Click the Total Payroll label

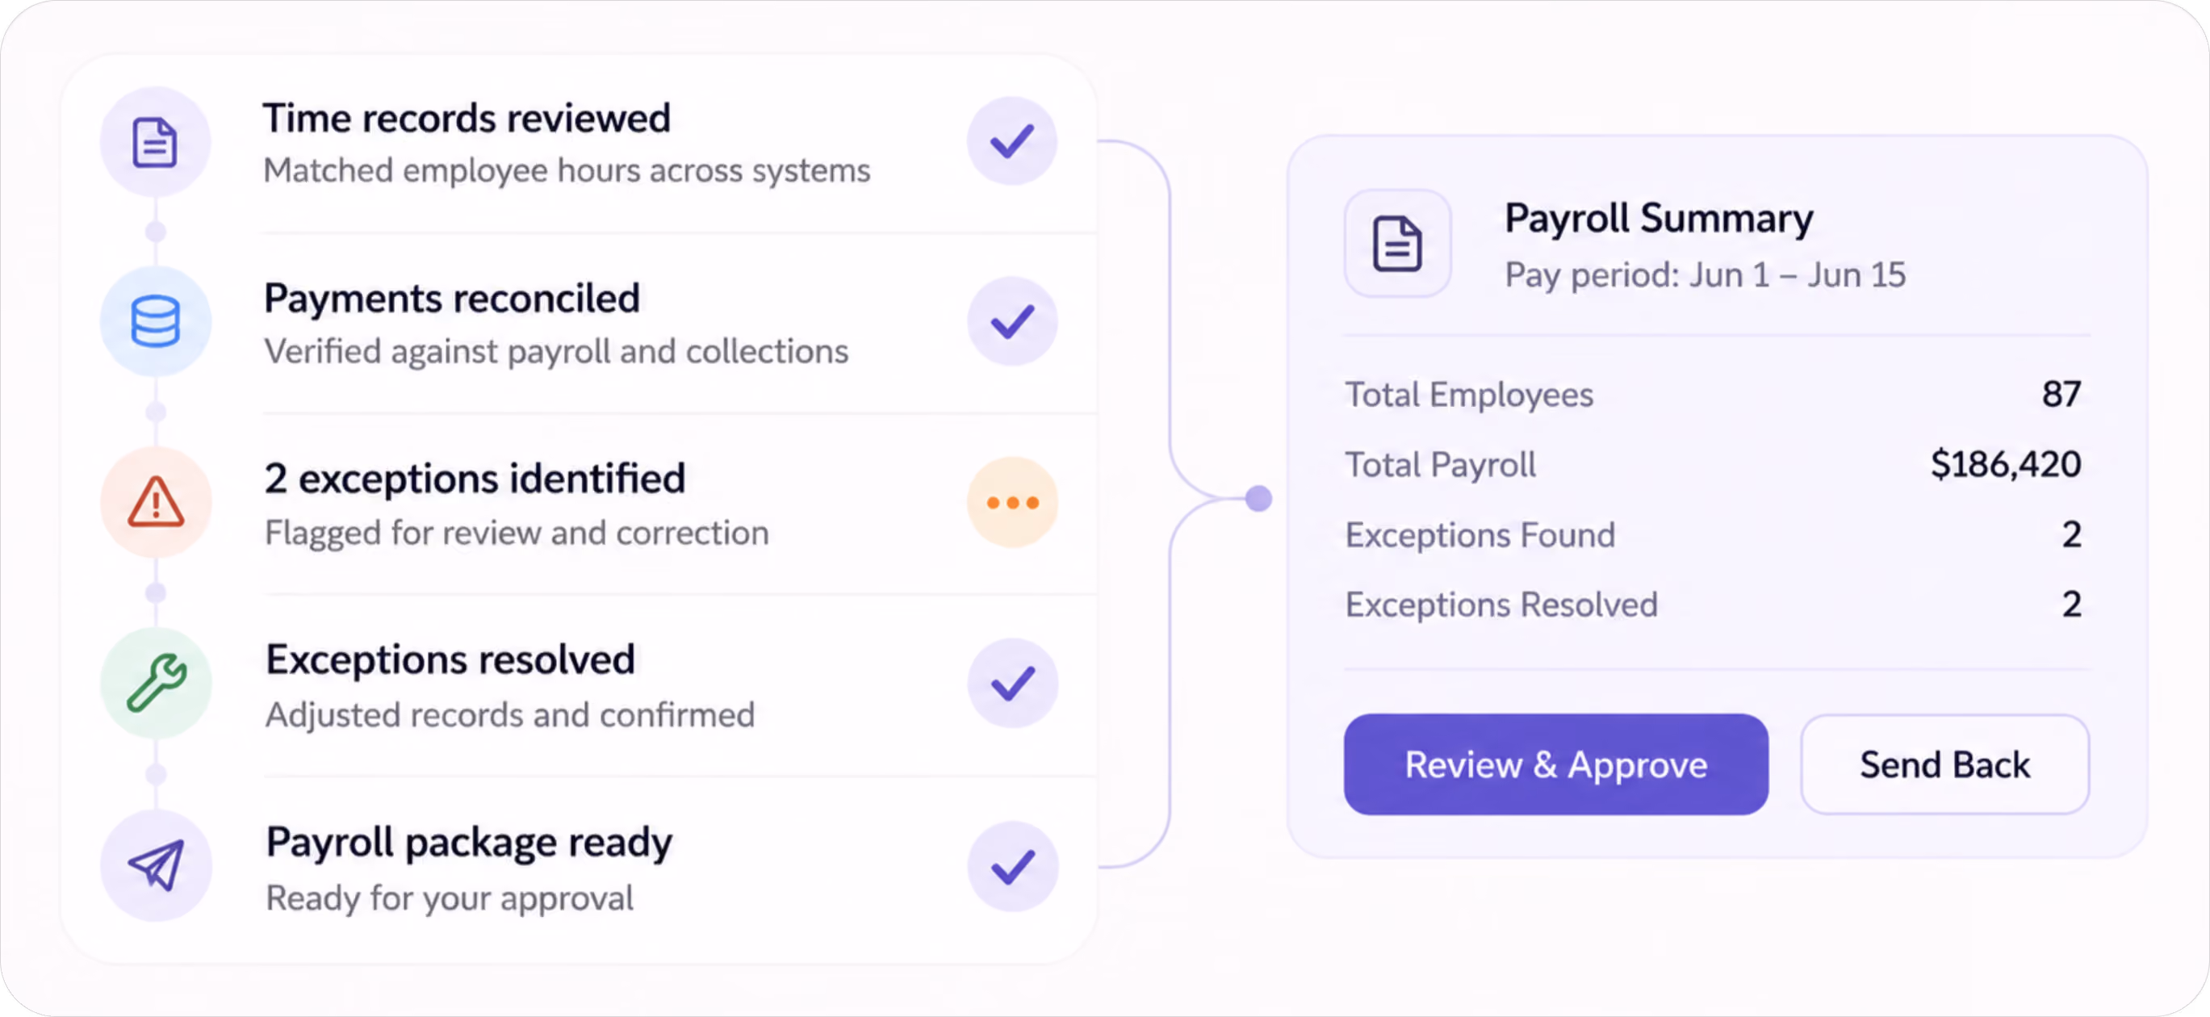tap(1441, 464)
